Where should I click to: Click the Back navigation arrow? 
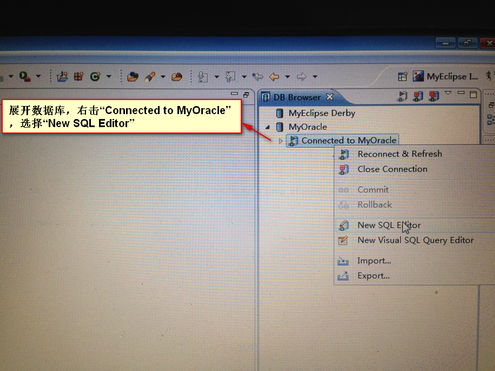tap(274, 77)
